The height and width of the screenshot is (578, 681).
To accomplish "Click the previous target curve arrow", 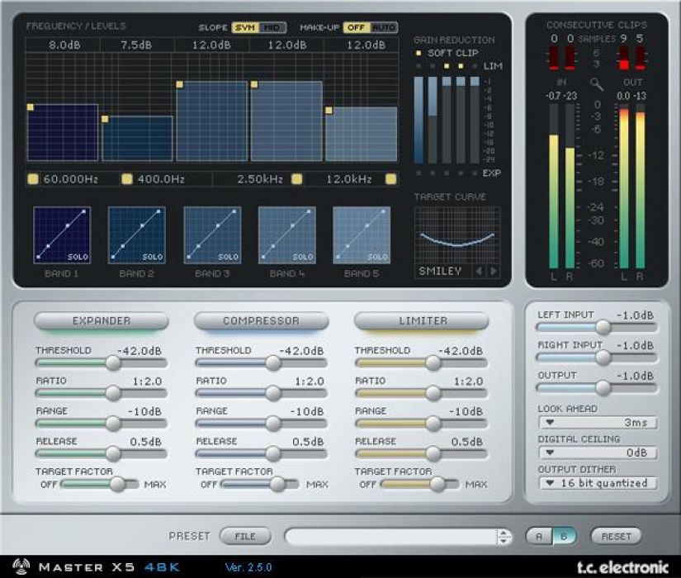I will click(x=478, y=271).
